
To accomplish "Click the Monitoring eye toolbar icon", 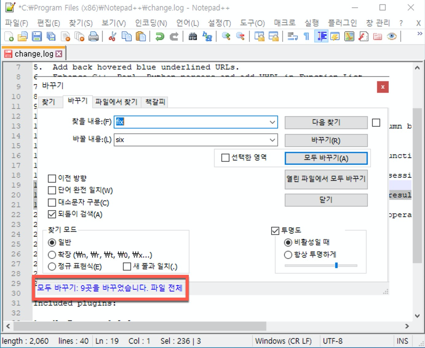I will click(391, 37).
